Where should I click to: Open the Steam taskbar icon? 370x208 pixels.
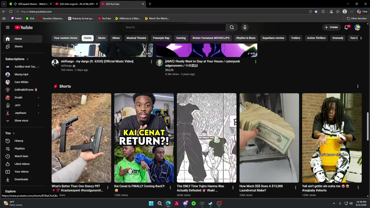[x=211, y=203]
